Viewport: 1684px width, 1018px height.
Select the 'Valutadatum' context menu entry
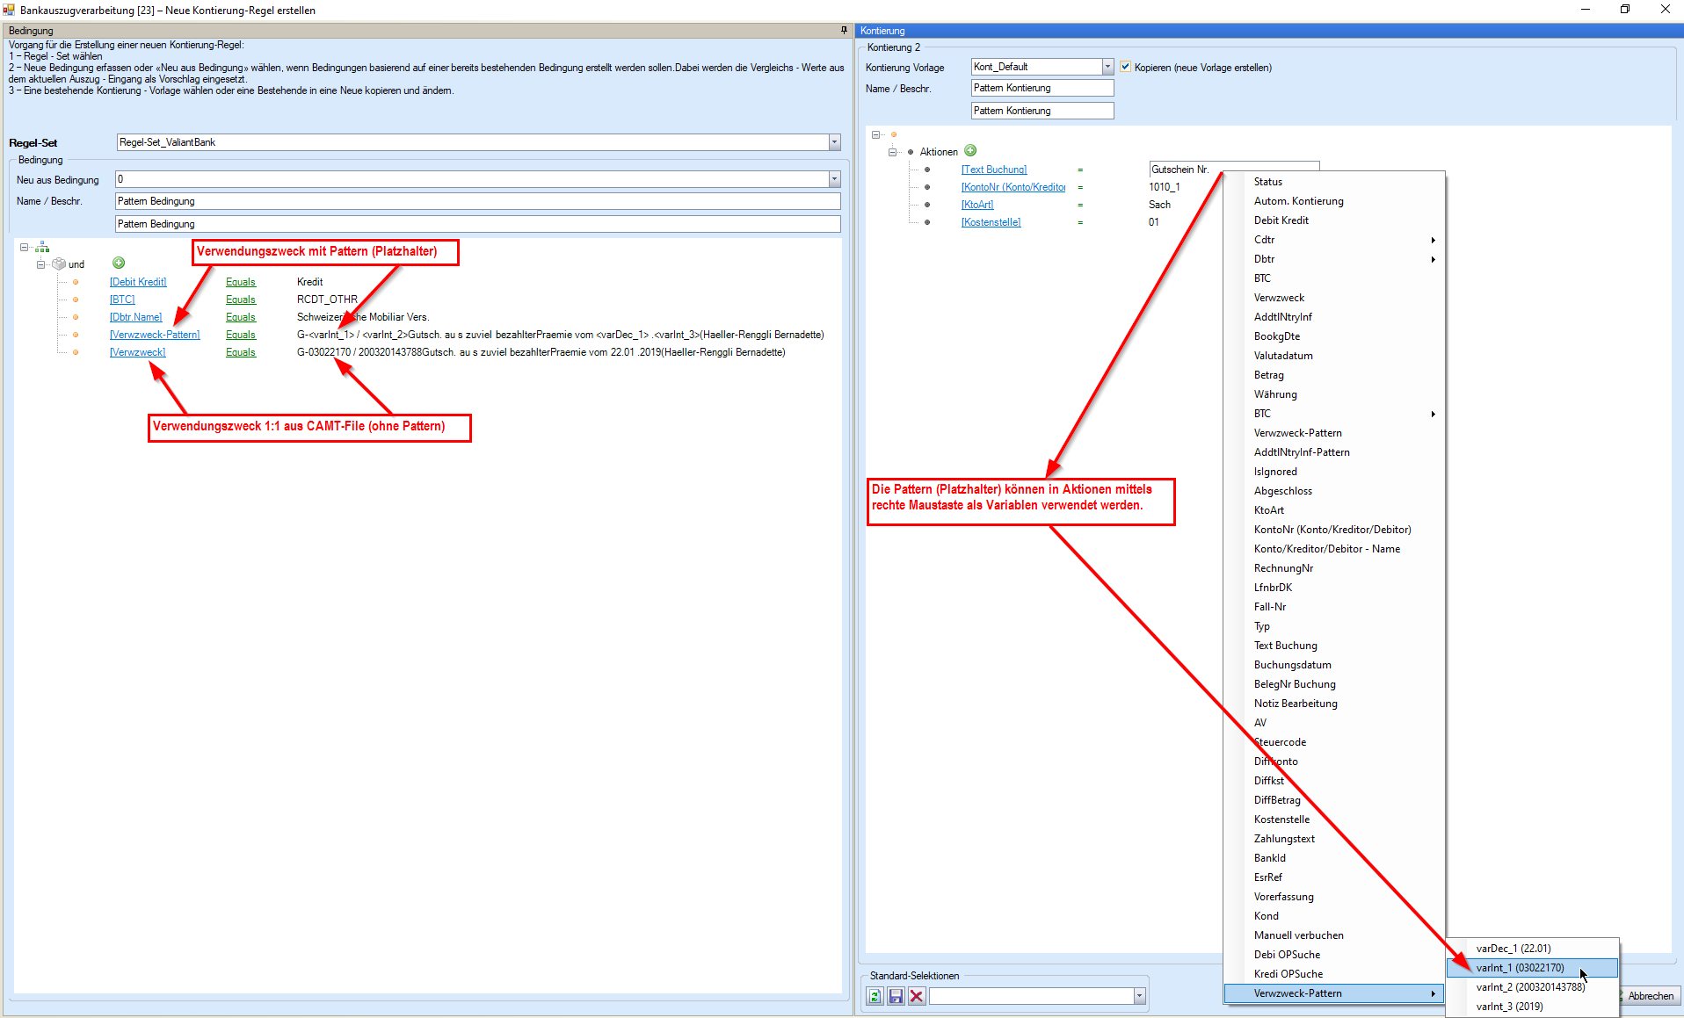click(1334, 356)
